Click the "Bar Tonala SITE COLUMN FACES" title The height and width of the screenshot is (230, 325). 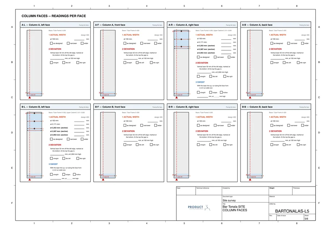[x=235, y=208]
